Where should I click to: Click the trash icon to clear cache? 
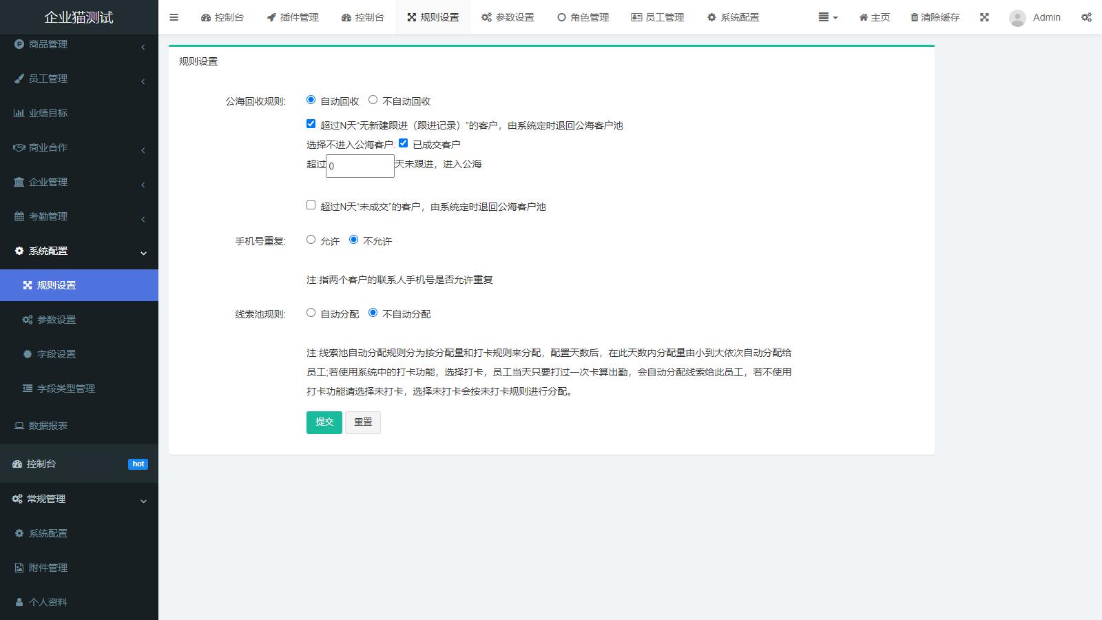(x=914, y=17)
